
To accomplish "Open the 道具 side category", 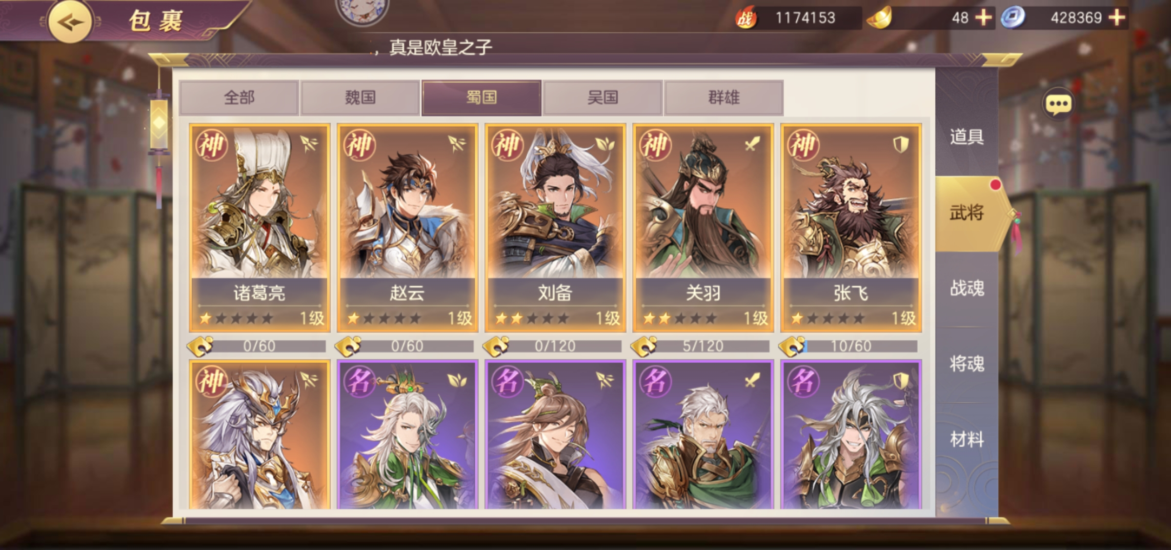I will [966, 137].
